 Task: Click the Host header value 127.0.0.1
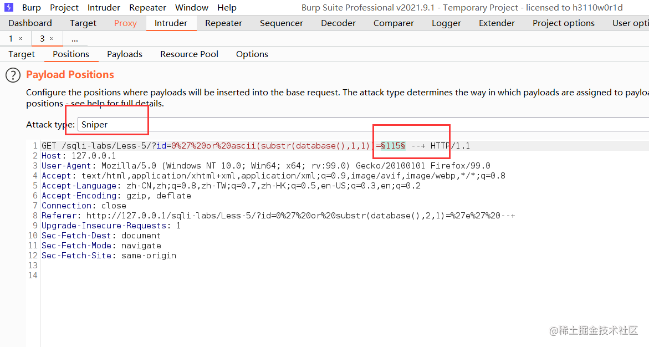click(94, 156)
